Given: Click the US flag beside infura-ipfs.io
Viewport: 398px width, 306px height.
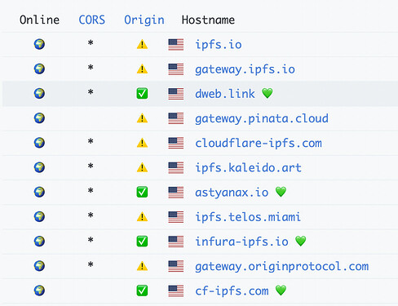Looking at the screenshot, I should (176, 242).
